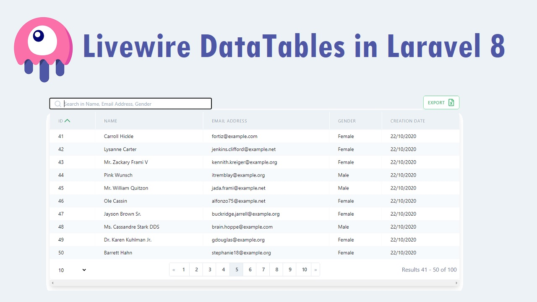The width and height of the screenshot is (537, 302).
Task: Sort the table by the NAME column
Action: point(110,121)
